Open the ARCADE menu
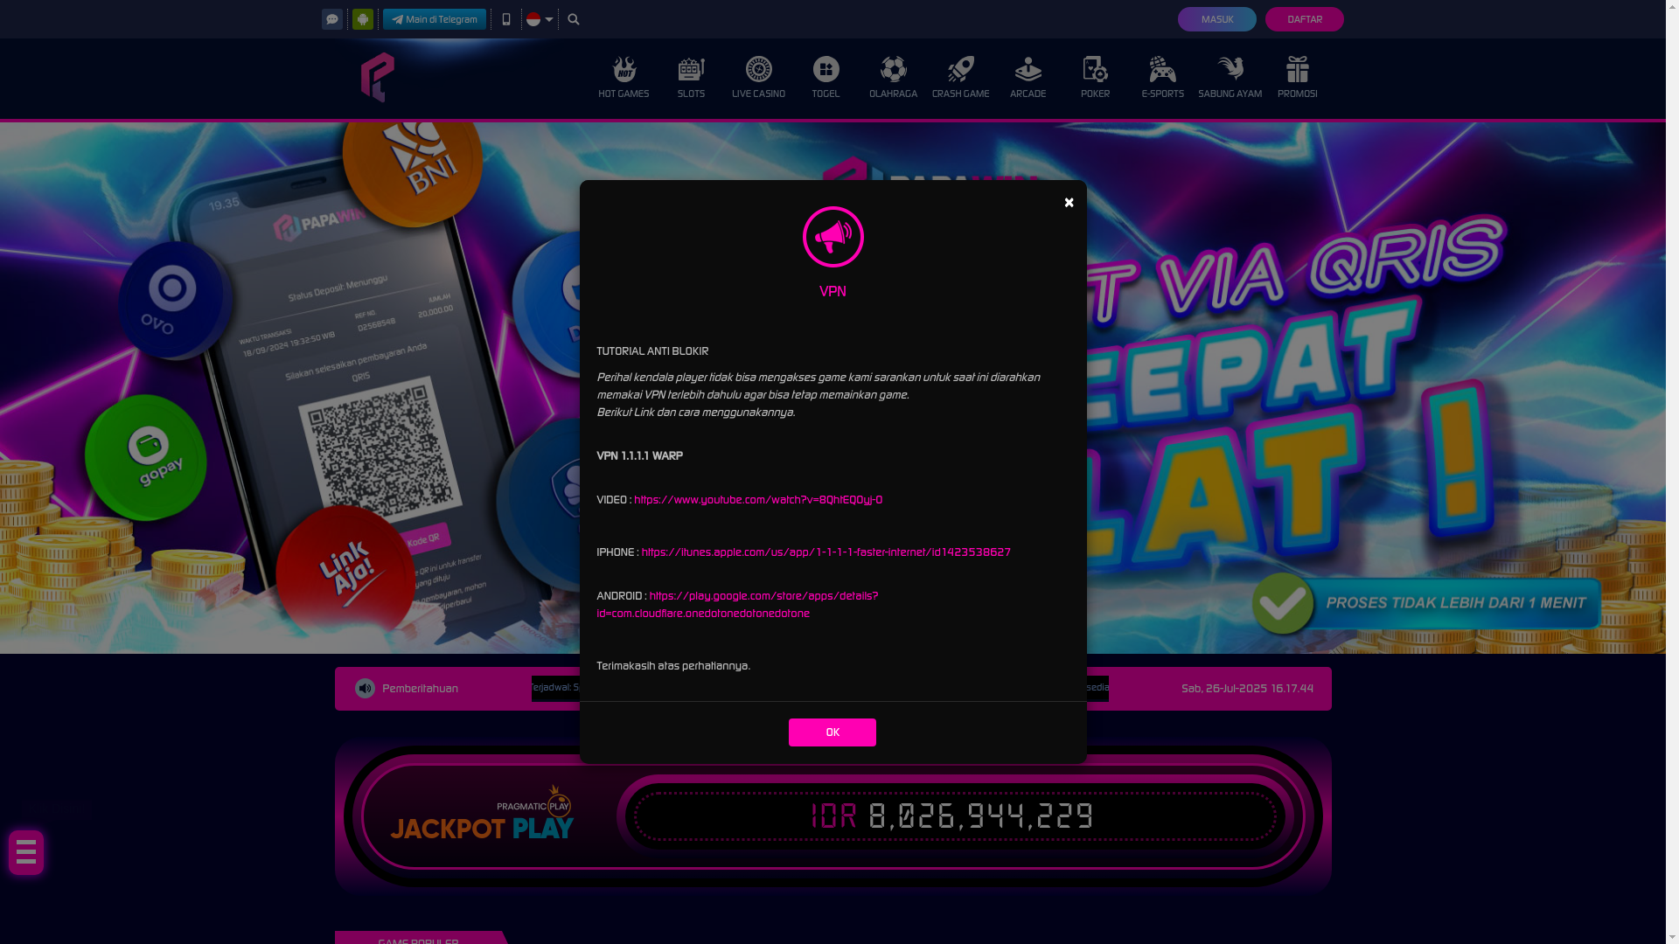Image resolution: width=1679 pixels, height=944 pixels. [x=1028, y=78]
